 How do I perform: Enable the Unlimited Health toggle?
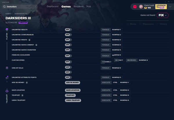coord(68,30)
